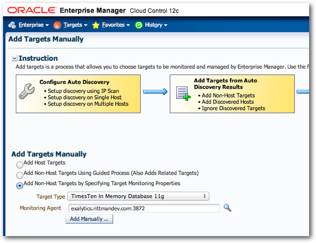Click Add Non-Host Targets bullet

tap(229, 95)
